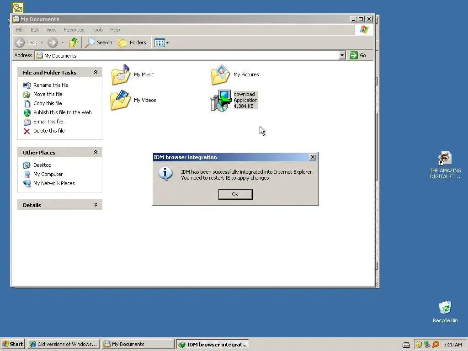Screen dimensions: 468x351
Task: Click the keyboard icon in system tray
Action: 406,345
